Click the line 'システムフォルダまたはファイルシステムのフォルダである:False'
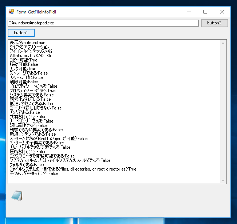 pyautogui.click(x=60, y=161)
